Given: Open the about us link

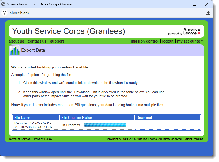Looking at the screenshot, I should click(16, 41).
